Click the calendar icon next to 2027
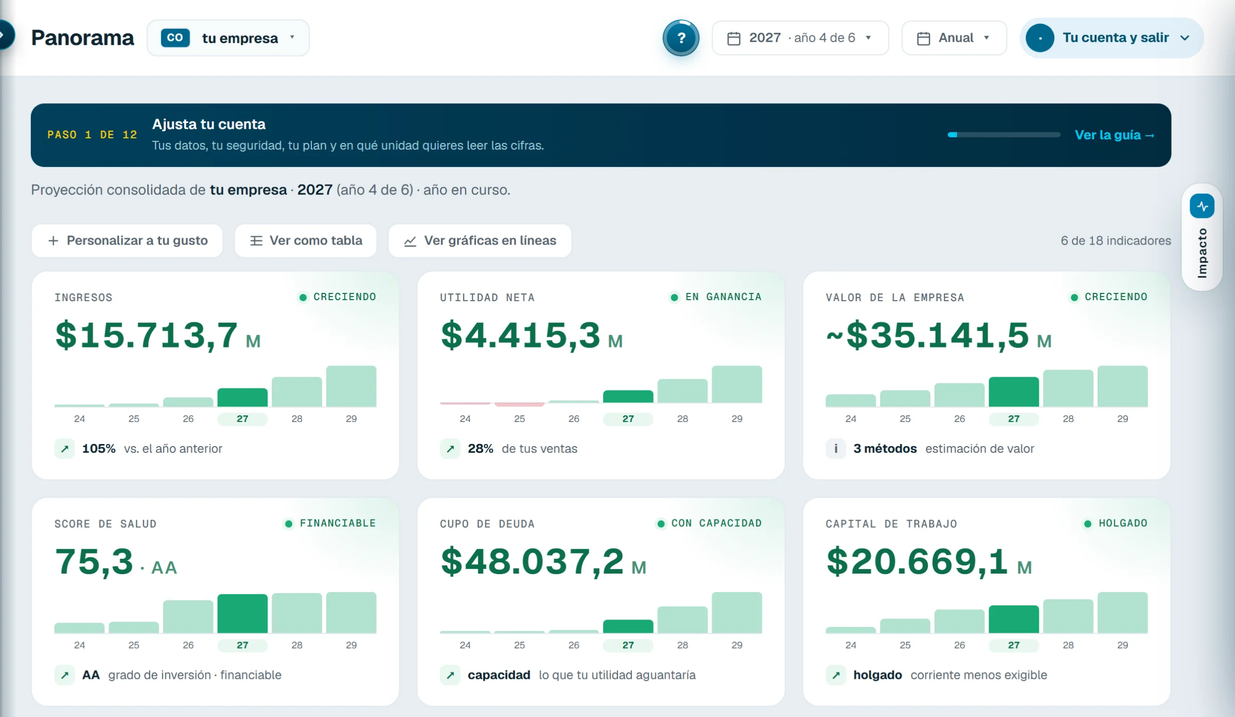This screenshot has height=717, width=1235. 734,39
